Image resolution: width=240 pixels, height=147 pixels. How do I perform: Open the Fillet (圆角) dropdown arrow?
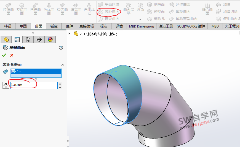coord(140,20)
